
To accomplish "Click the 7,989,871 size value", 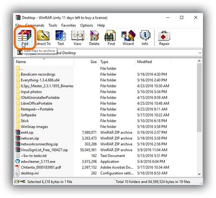I will [x=89, y=132].
